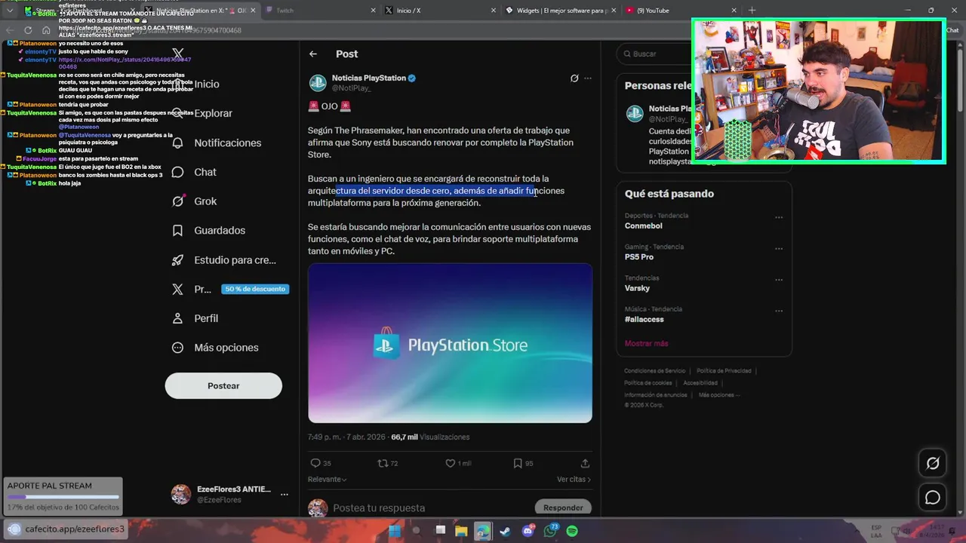Open Accesibilidad footer link
Viewport: 966px width, 543px height.
click(x=700, y=383)
